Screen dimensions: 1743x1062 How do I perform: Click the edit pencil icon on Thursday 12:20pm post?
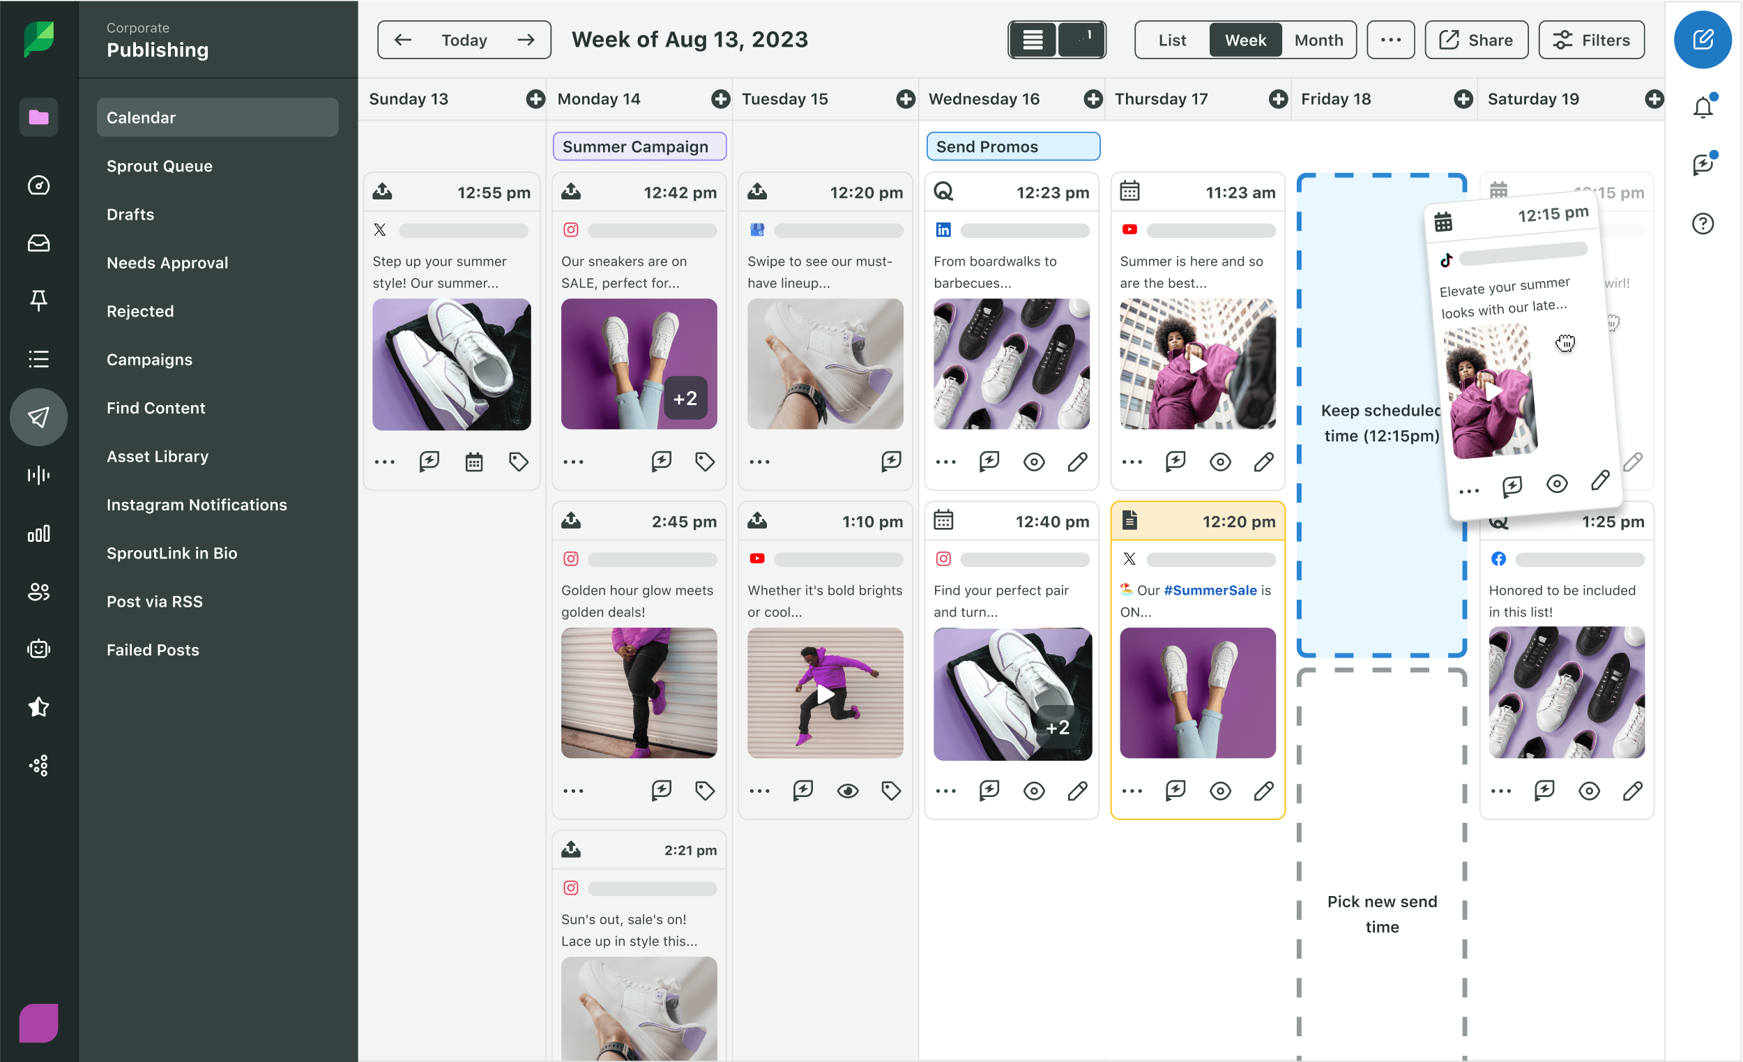click(x=1263, y=789)
